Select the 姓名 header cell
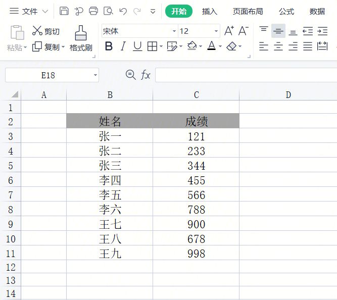Image resolution: width=337 pixels, height=300 pixels. pos(110,121)
